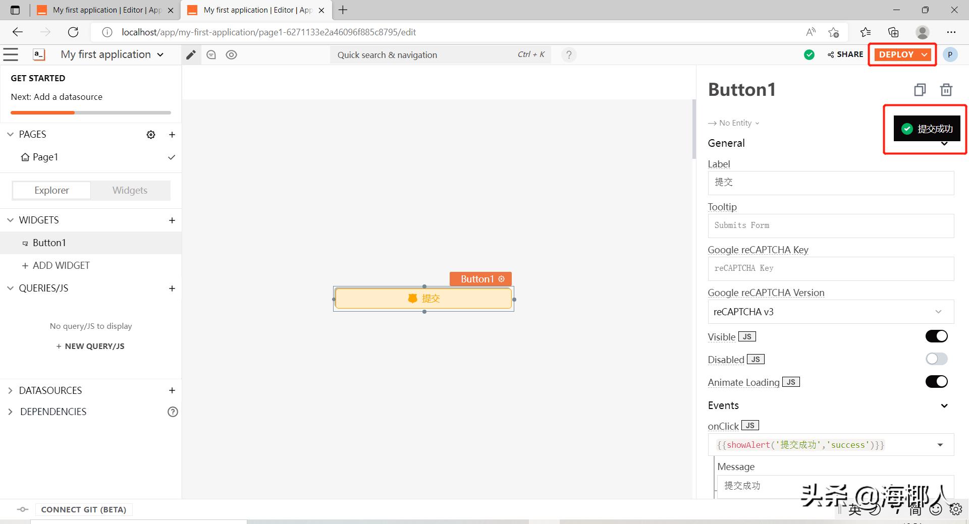Viewport: 969px width, 524px height.
Task: Toggle JS mode for Visible property
Action: click(747, 337)
